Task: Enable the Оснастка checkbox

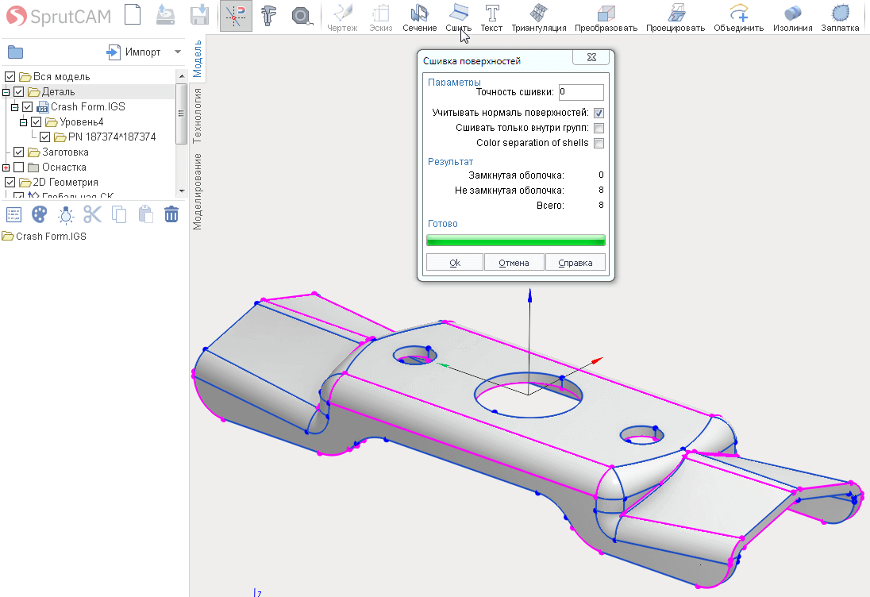Action: click(18, 167)
